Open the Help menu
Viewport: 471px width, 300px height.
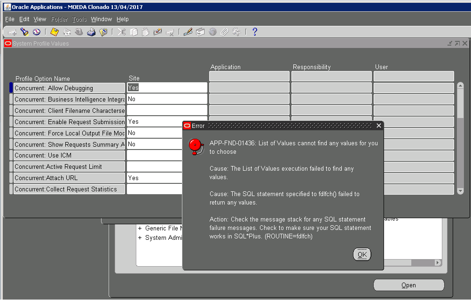pos(122,19)
